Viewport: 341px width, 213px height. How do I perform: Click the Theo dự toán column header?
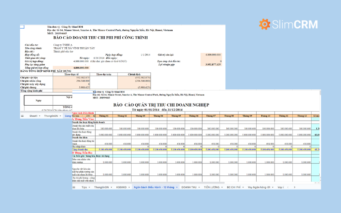tap(104, 74)
